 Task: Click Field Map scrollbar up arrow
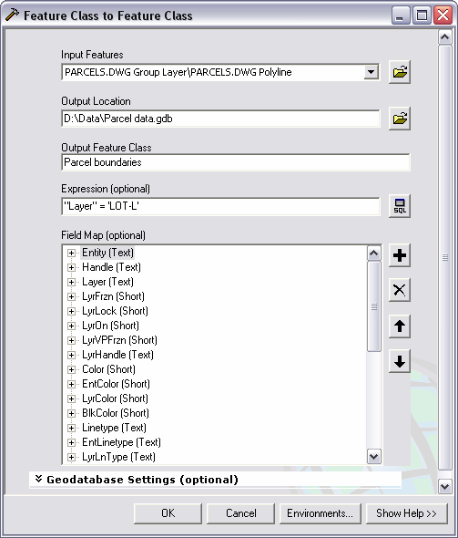tap(373, 253)
